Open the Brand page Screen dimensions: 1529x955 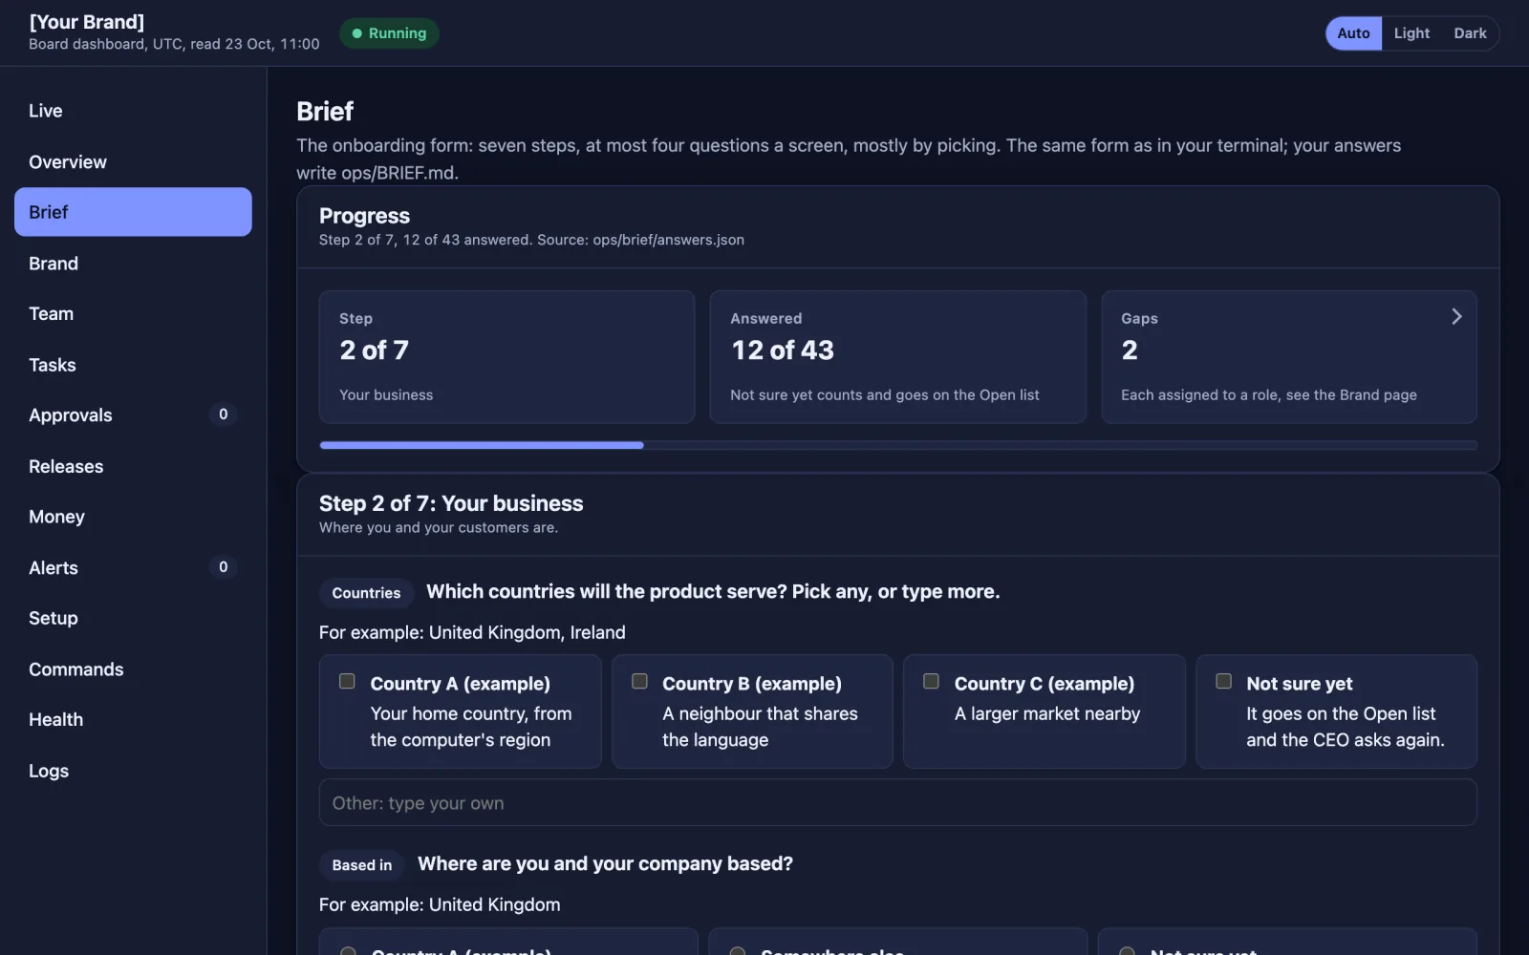pyautogui.click(x=133, y=264)
